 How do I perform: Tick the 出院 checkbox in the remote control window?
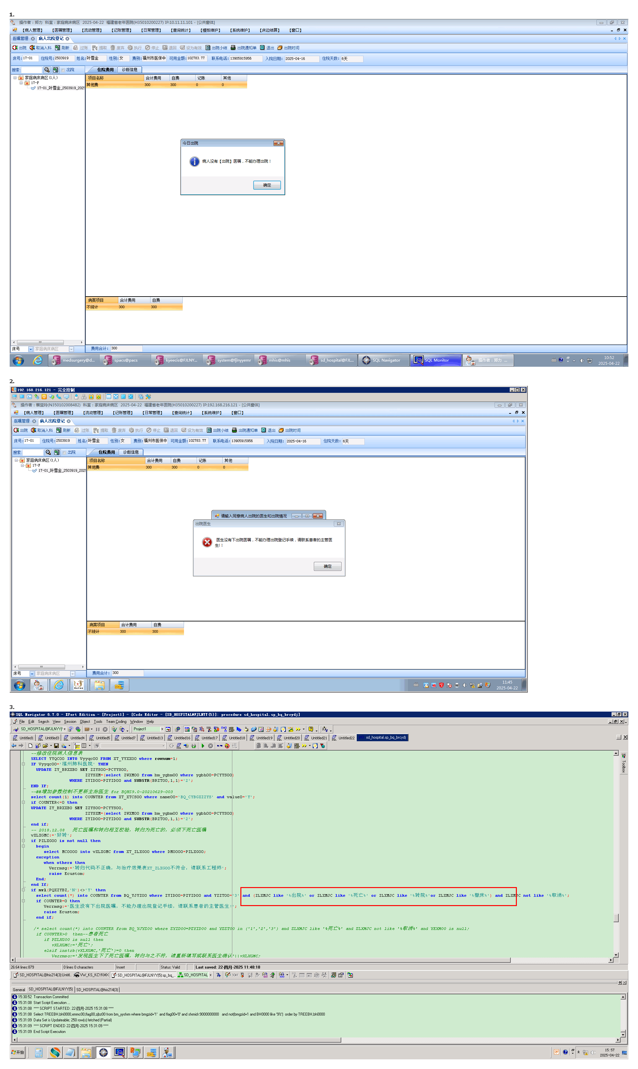64,453
